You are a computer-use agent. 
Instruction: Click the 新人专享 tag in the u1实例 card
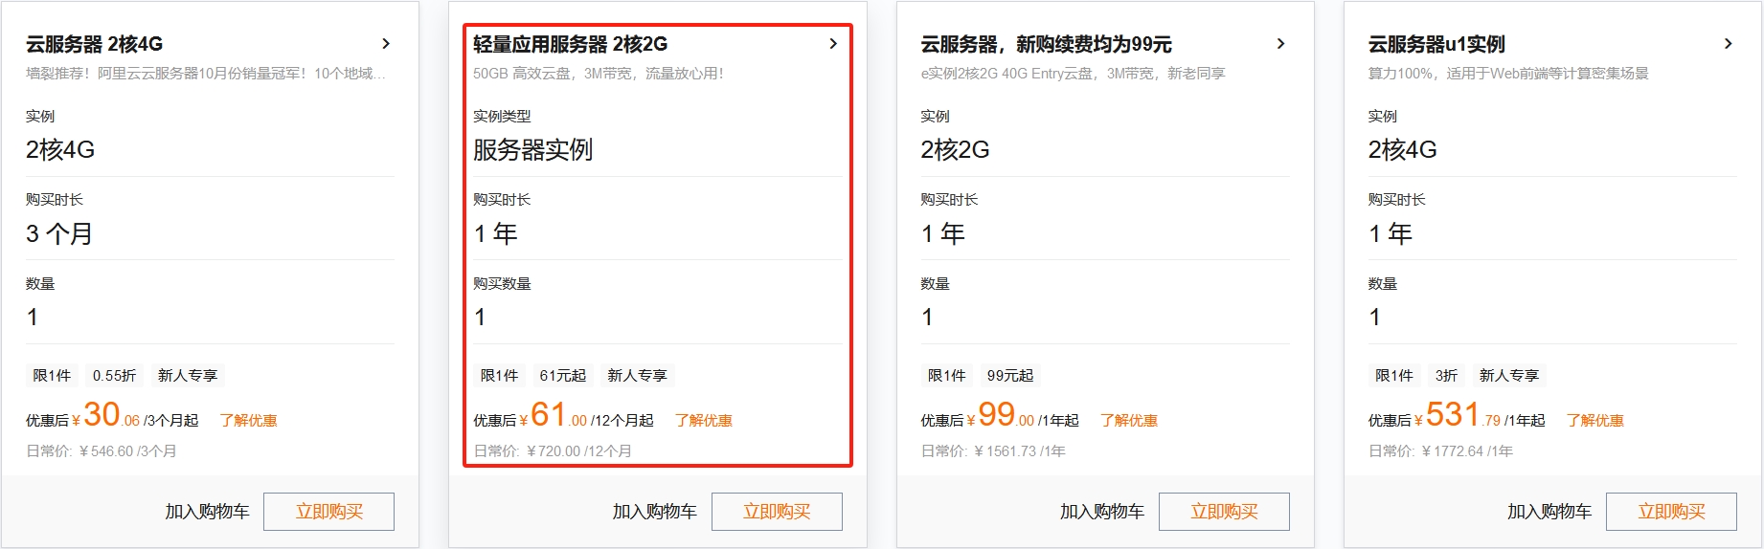click(1508, 376)
